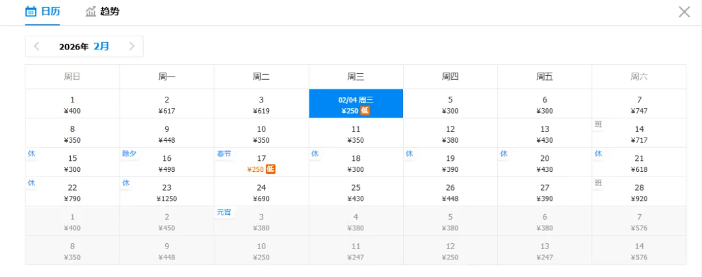Select February 21 priced ¥618
Viewport: 702px width, 277px height.
pos(640,163)
